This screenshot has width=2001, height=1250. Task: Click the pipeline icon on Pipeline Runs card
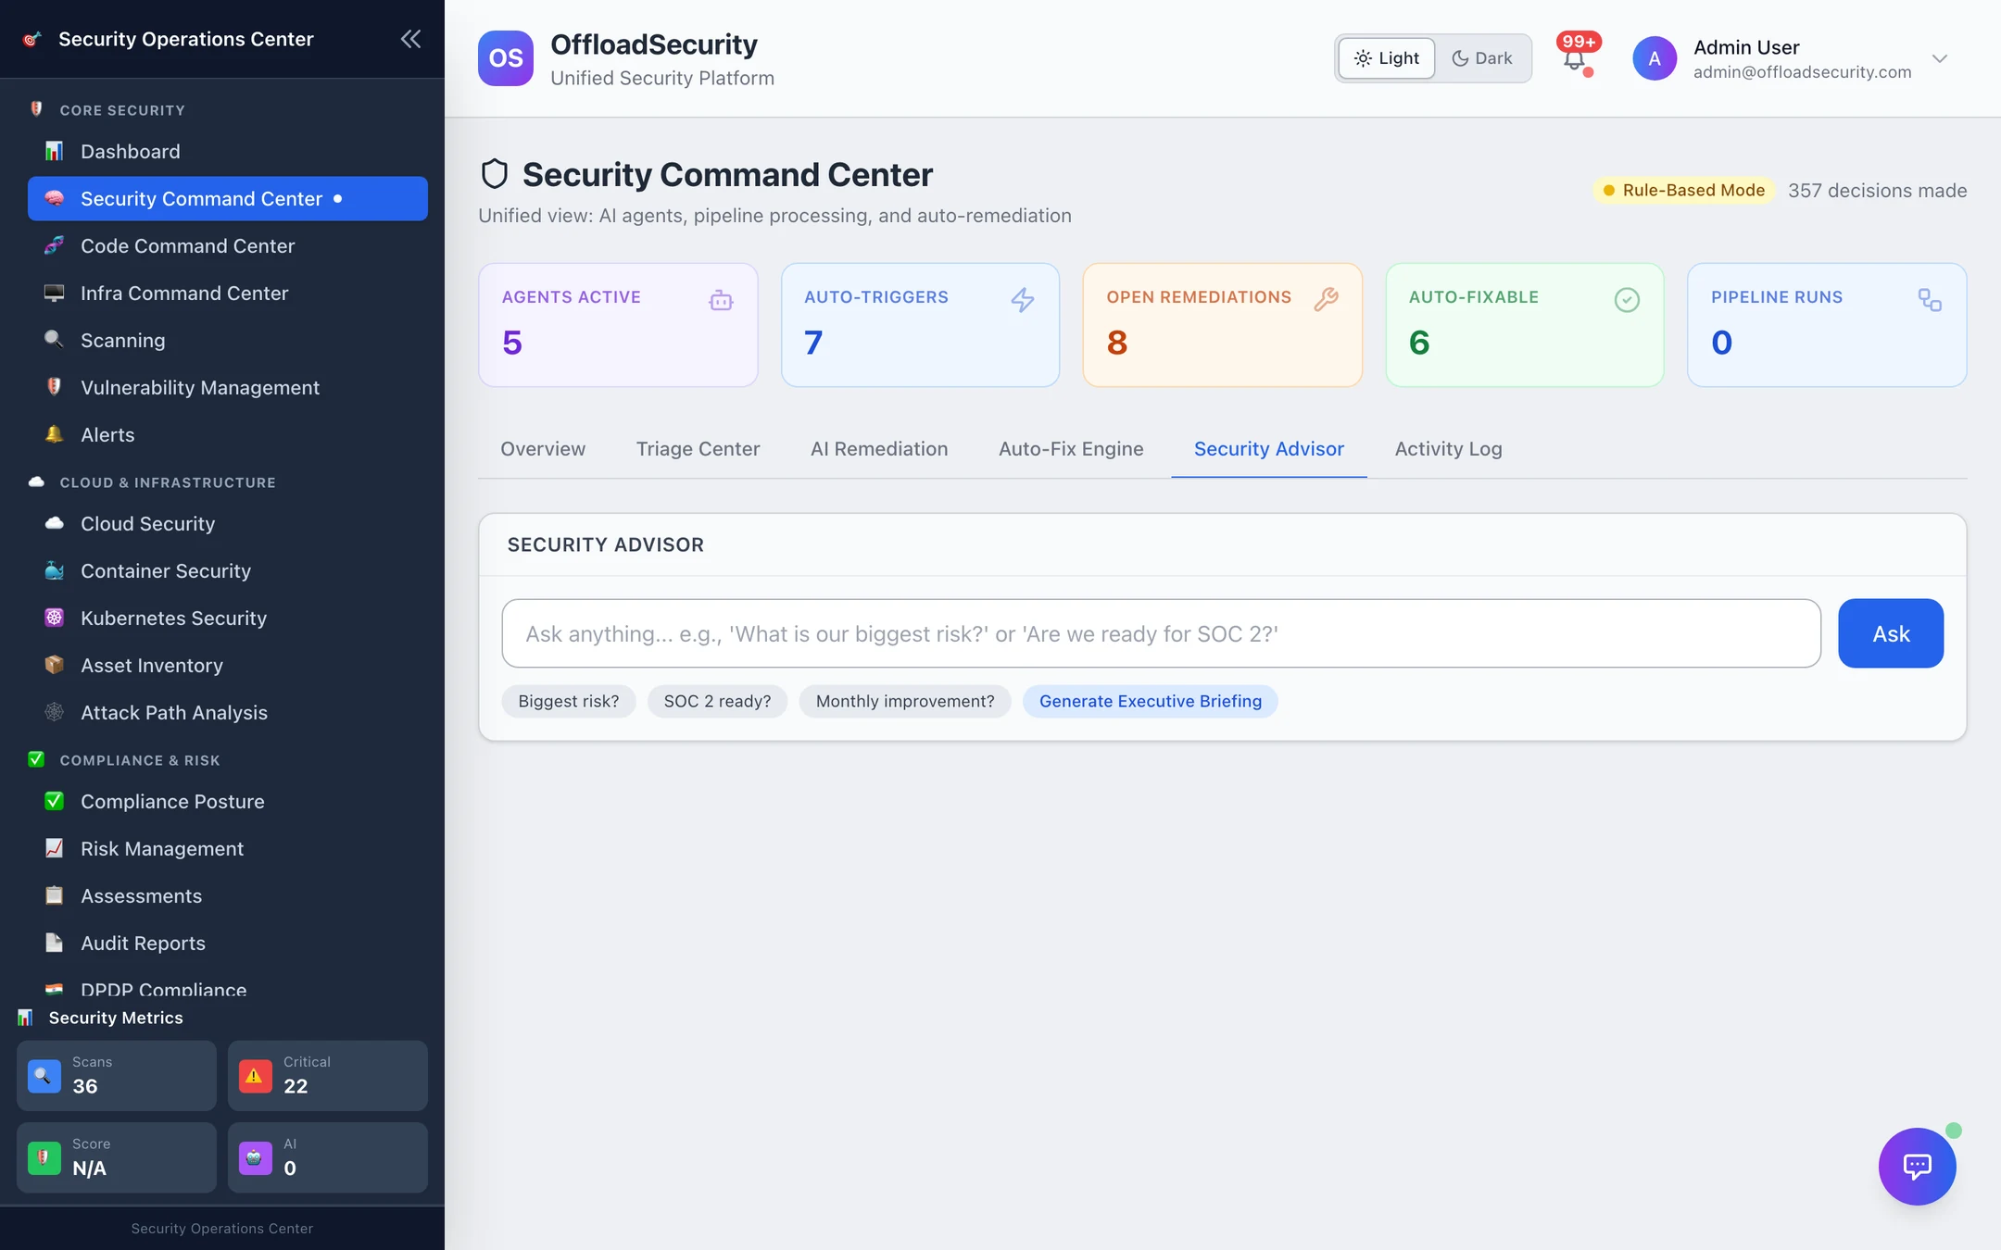click(1930, 300)
